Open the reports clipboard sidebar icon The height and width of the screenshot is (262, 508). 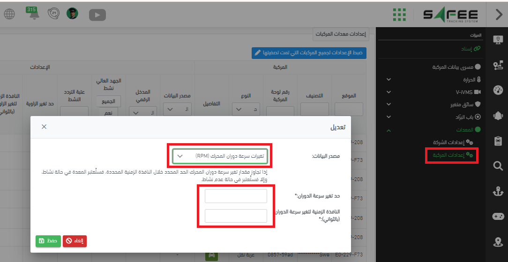point(498,141)
